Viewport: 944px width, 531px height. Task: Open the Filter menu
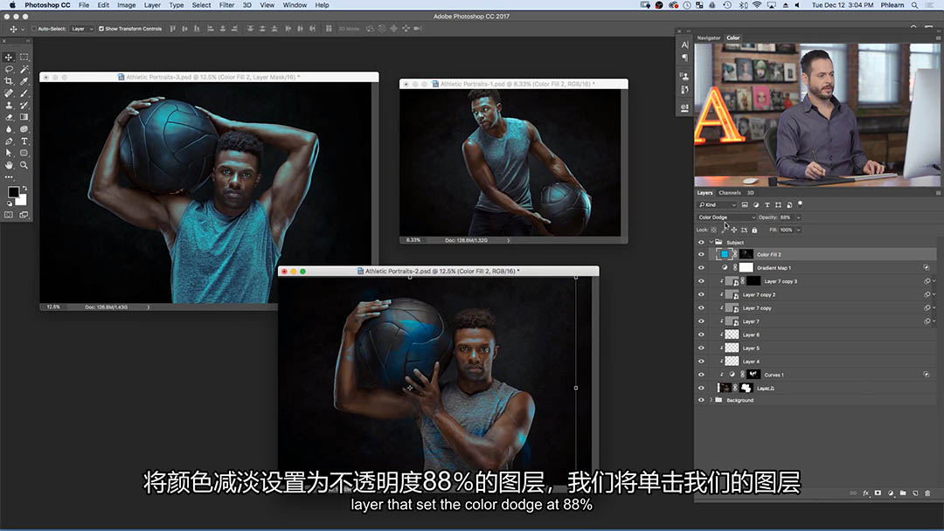(x=226, y=5)
